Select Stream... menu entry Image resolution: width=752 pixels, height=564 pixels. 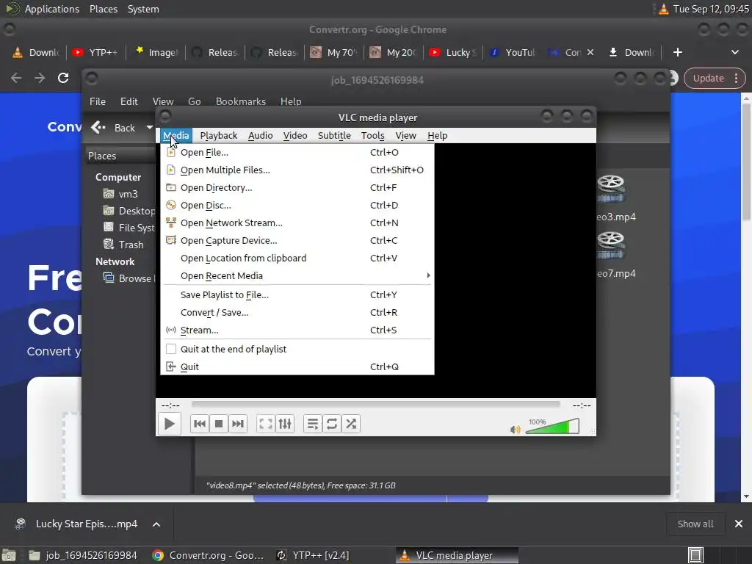(297, 330)
